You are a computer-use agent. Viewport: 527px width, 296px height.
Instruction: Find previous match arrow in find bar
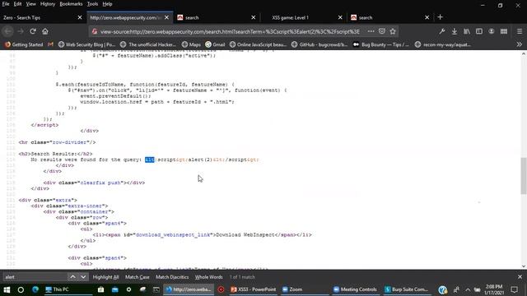click(x=72, y=277)
